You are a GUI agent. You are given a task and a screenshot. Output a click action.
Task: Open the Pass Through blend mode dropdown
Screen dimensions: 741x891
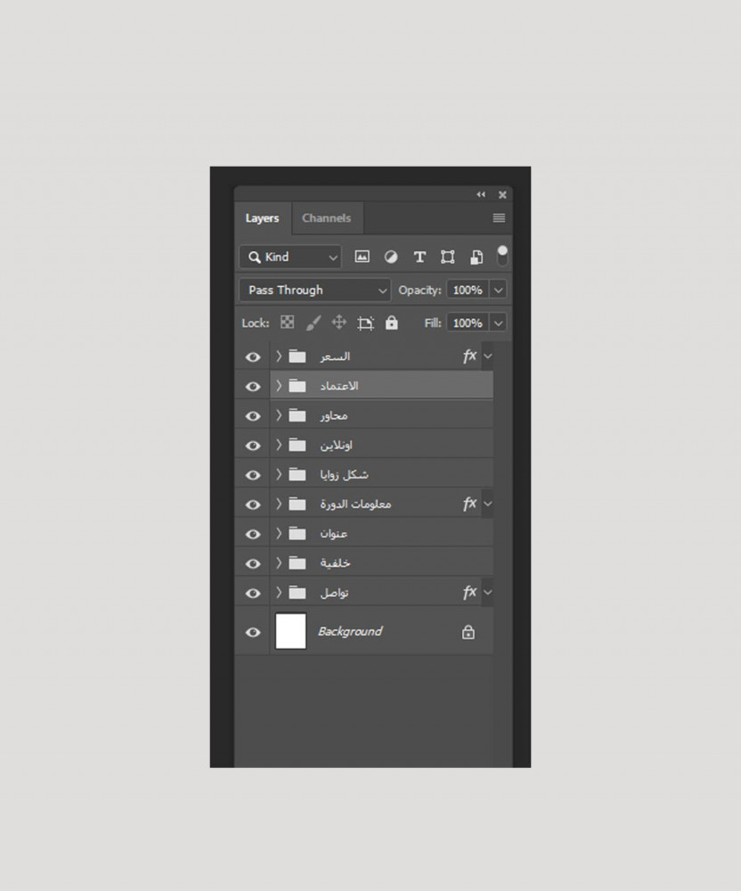pyautogui.click(x=315, y=290)
